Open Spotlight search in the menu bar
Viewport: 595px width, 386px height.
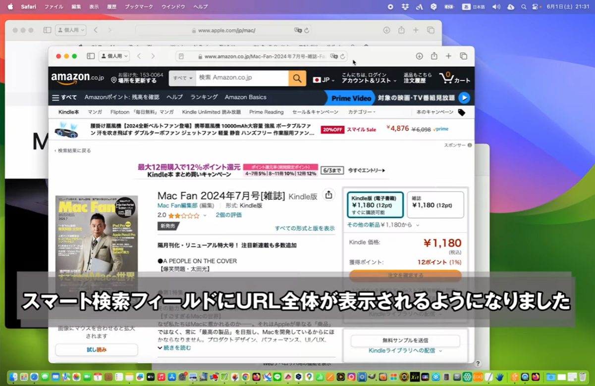coord(524,6)
